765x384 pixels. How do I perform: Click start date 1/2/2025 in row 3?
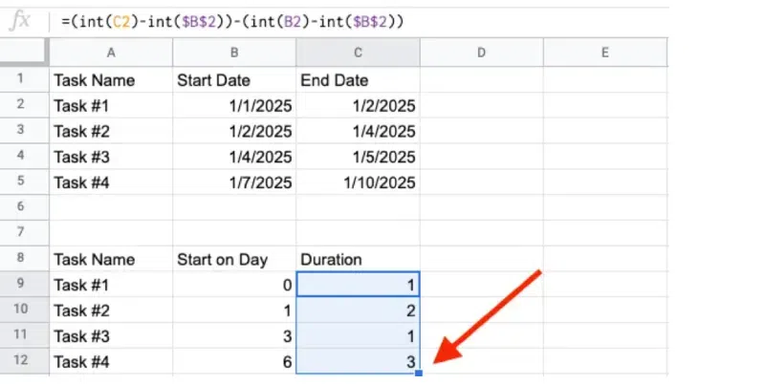click(x=234, y=131)
